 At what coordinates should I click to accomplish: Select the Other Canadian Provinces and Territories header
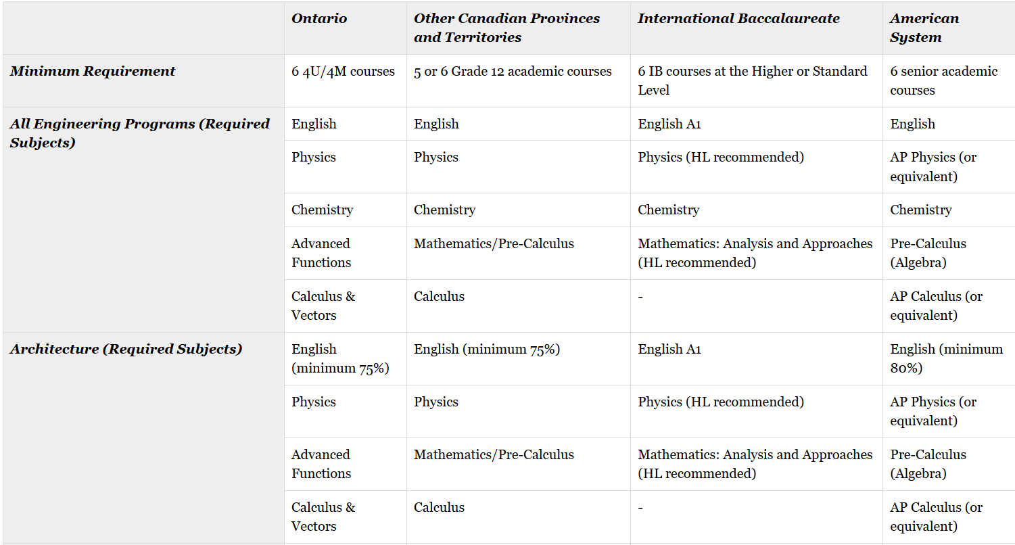click(506, 28)
